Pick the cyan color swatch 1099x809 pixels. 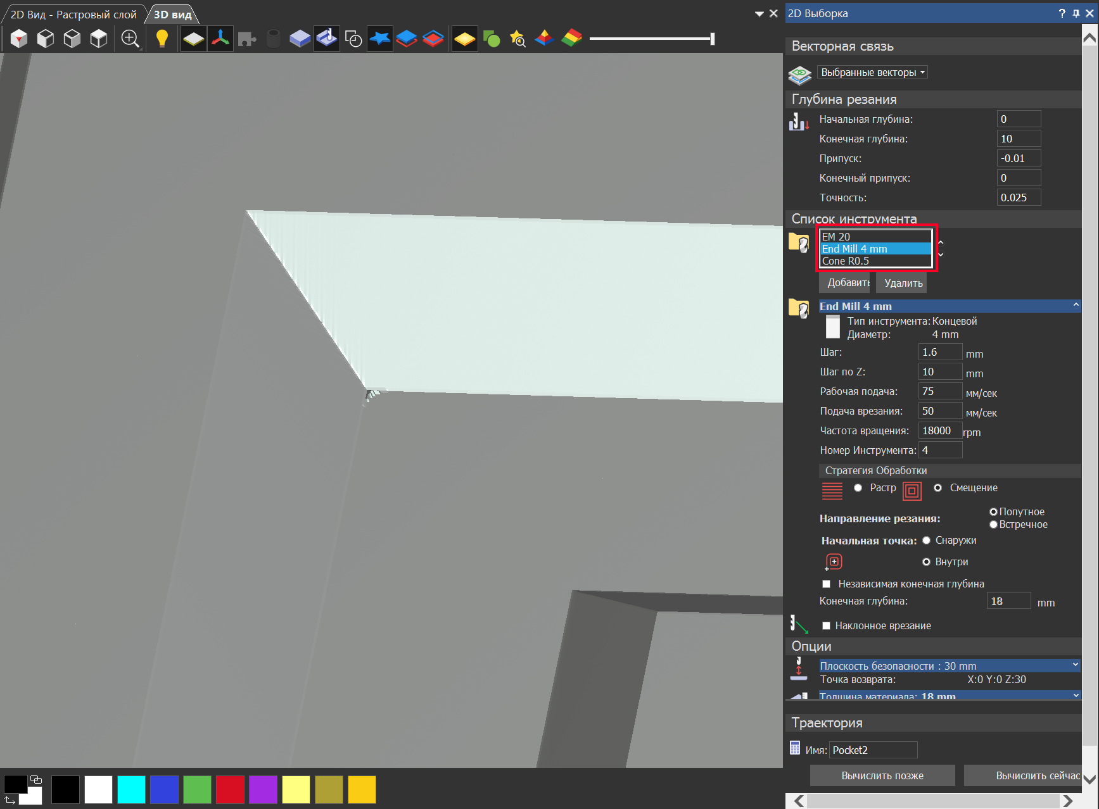click(131, 789)
